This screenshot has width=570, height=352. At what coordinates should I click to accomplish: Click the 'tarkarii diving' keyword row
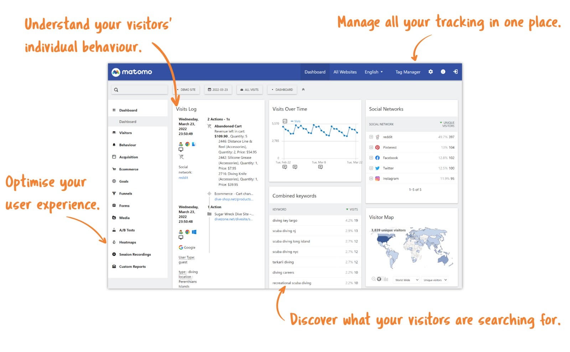pyautogui.click(x=315, y=262)
